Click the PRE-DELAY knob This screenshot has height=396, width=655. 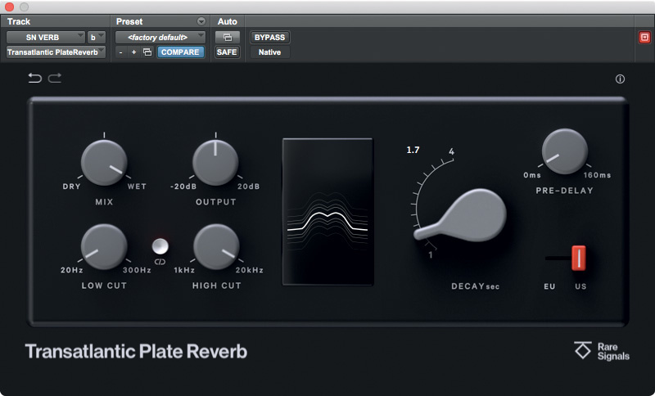coord(565,151)
